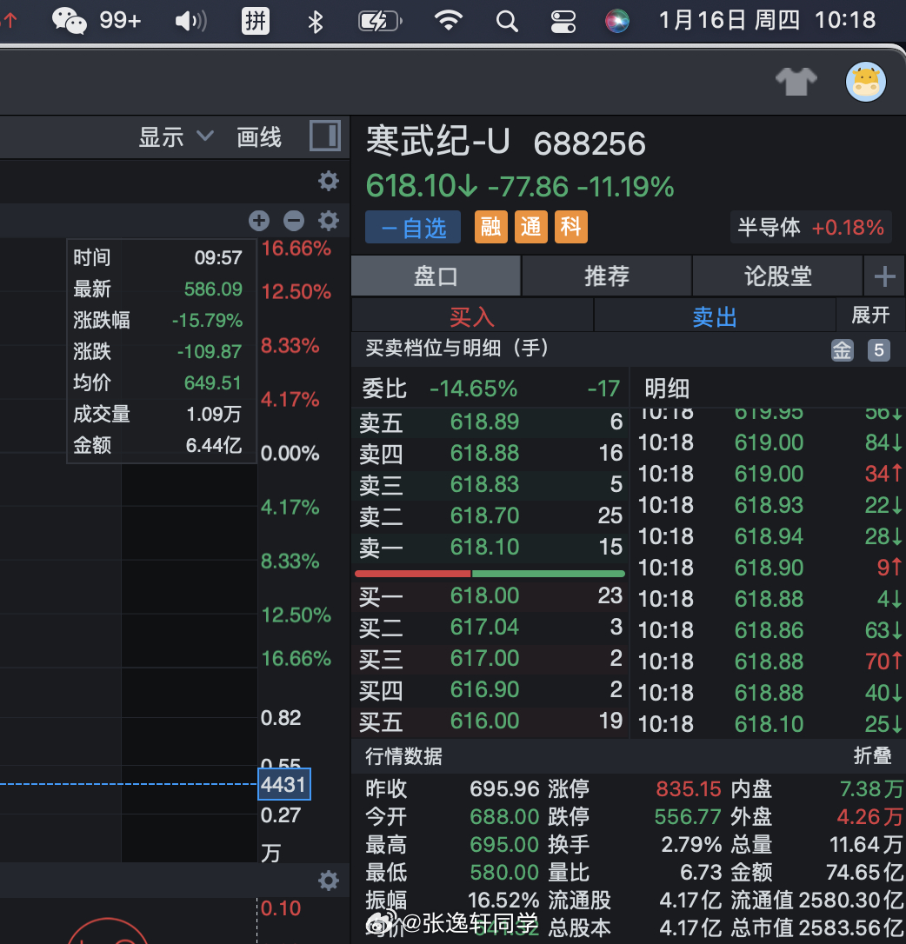Select 卖三 ask price 618.83
The width and height of the screenshot is (906, 944).
pyautogui.click(x=490, y=484)
